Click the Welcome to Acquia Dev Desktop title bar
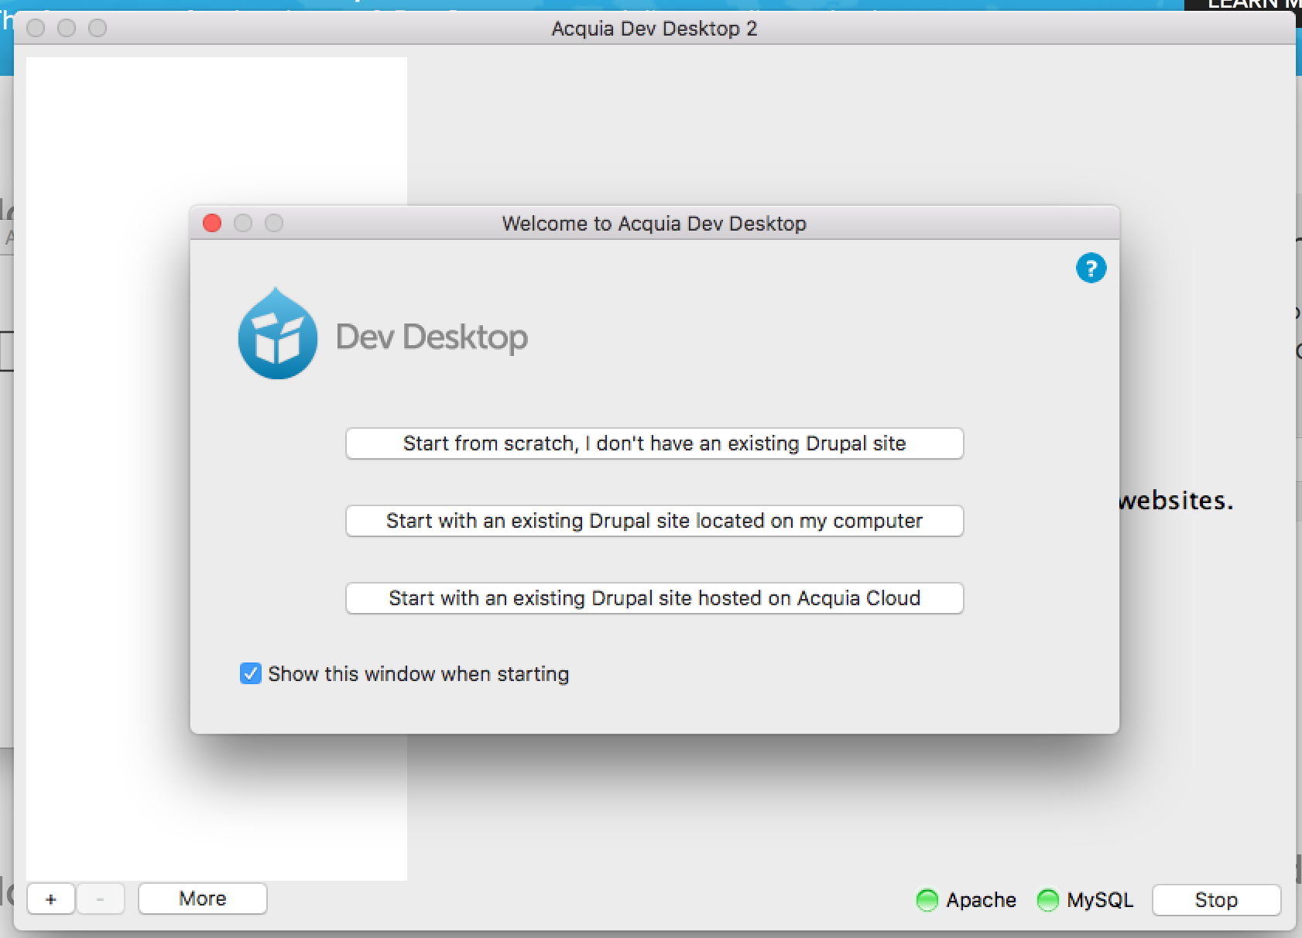This screenshot has height=938, width=1302. point(654,223)
